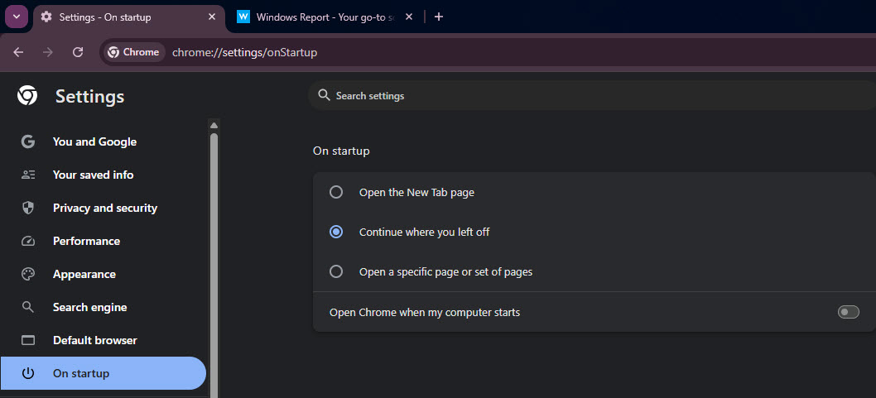Reload the page with the refresh icon

pyautogui.click(x=78, y=52)
